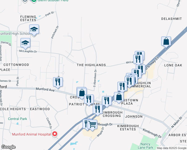Select the Central Park label
Screen dimensions: 187x150
click(x=17, y=119)
